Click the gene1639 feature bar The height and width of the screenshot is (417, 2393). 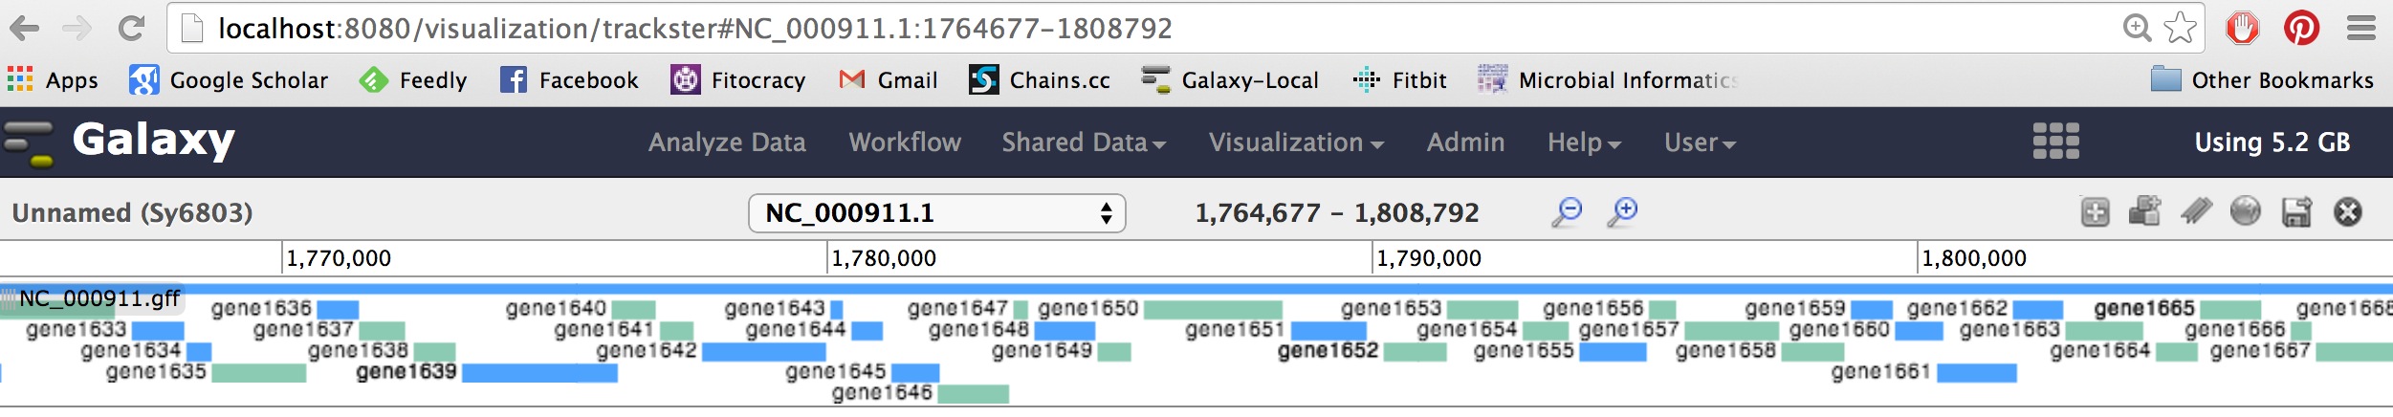tap(539, 373)
